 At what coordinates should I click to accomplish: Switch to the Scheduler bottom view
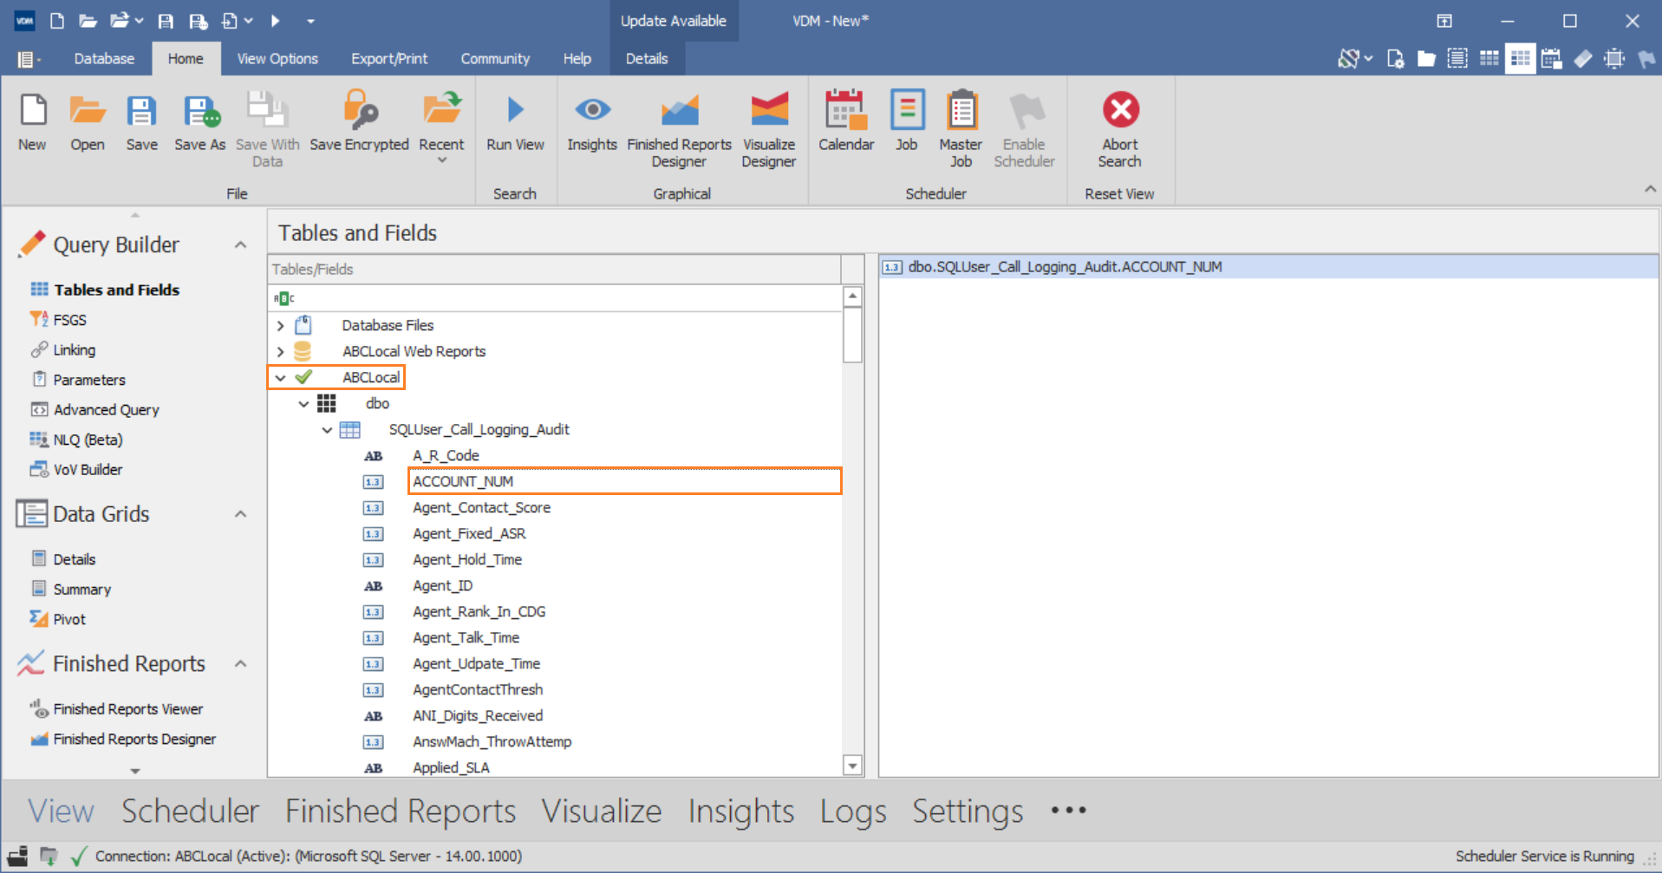point(190,811)
